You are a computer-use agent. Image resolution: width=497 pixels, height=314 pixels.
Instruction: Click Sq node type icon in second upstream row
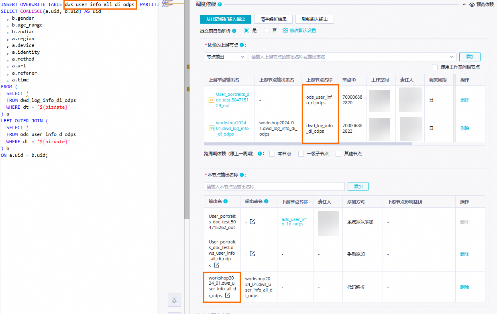point(212,128)
